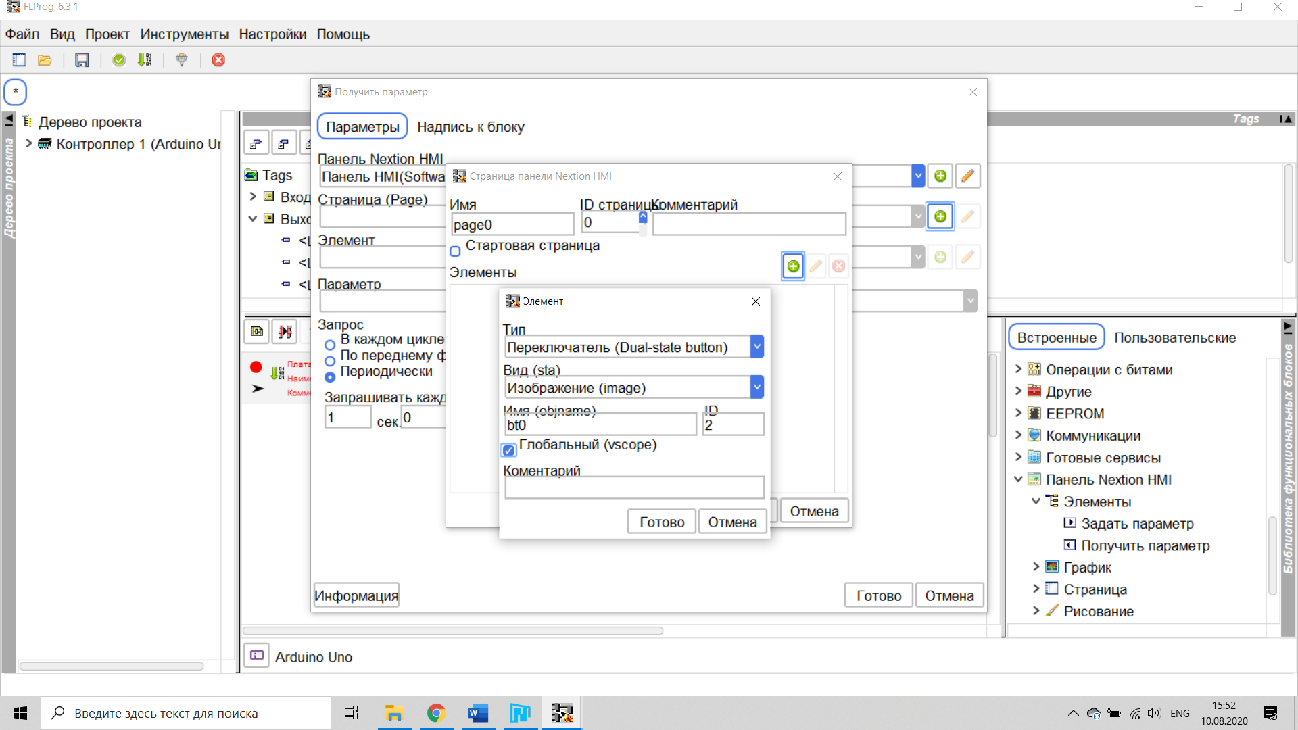Screen dimensions: 1298x730
Task: Add new element with green plus icon
Action: 793,266
